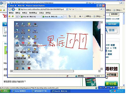Switch to 請問桌面的字下面 taskbar window
Image resolution: width=126 pixels, height=95 pixels.
(x=40, y=91)
